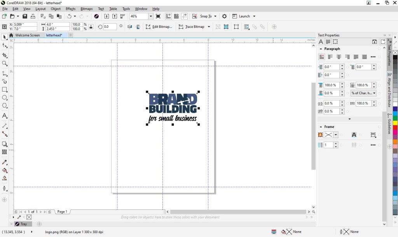Click the Edit Bitmap button

point(159,27)
